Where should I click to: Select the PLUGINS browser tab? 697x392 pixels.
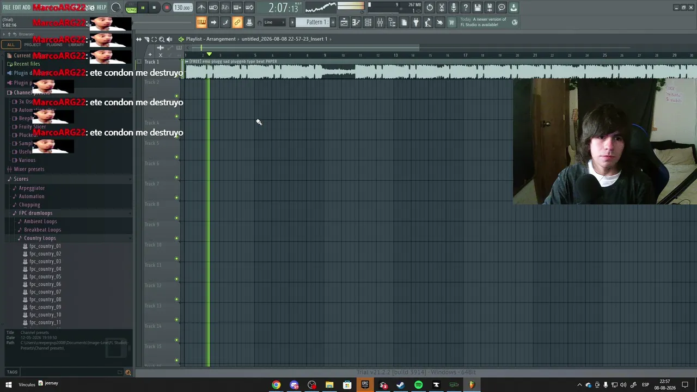54,45
